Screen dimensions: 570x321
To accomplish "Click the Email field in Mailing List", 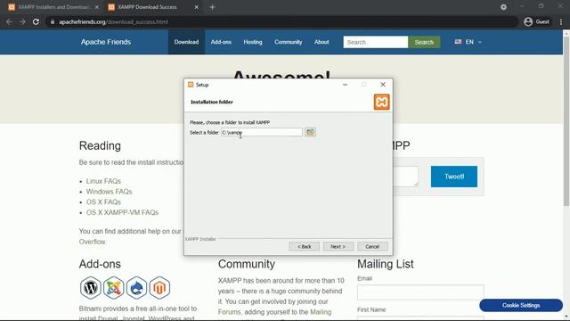I will (x=420, y=292).
